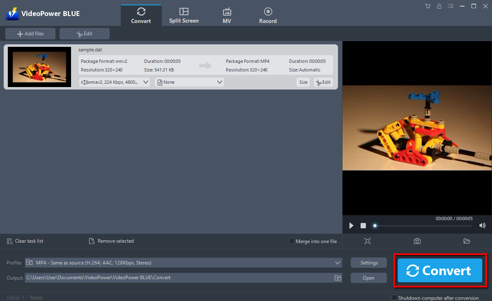Open the menu list icon
Viewport: 492px width, 301px height.
pyautogui.click(x=451, y=6)
